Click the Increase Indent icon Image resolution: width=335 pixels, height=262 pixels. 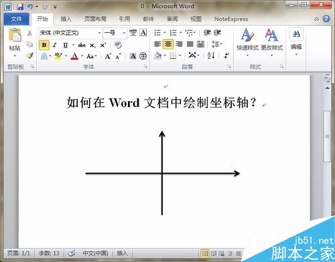[x=217, y=33]
